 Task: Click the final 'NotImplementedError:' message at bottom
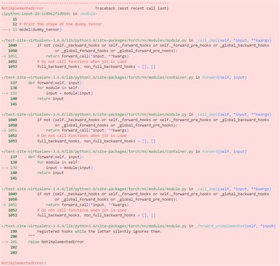24,263
